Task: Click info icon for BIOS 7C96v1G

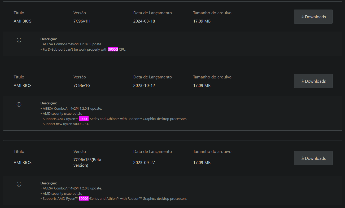Action: pyautogui.click(x=19, y=104)
